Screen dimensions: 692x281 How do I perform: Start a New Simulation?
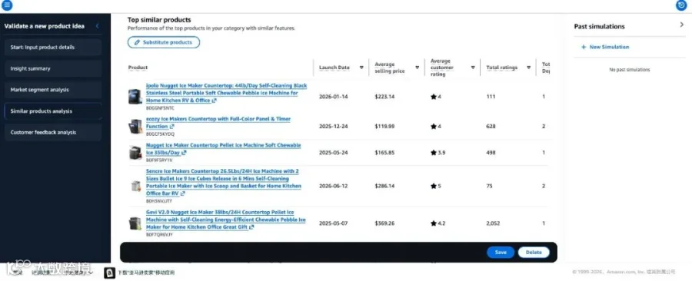pyautogui.click(x=605, y=47)
